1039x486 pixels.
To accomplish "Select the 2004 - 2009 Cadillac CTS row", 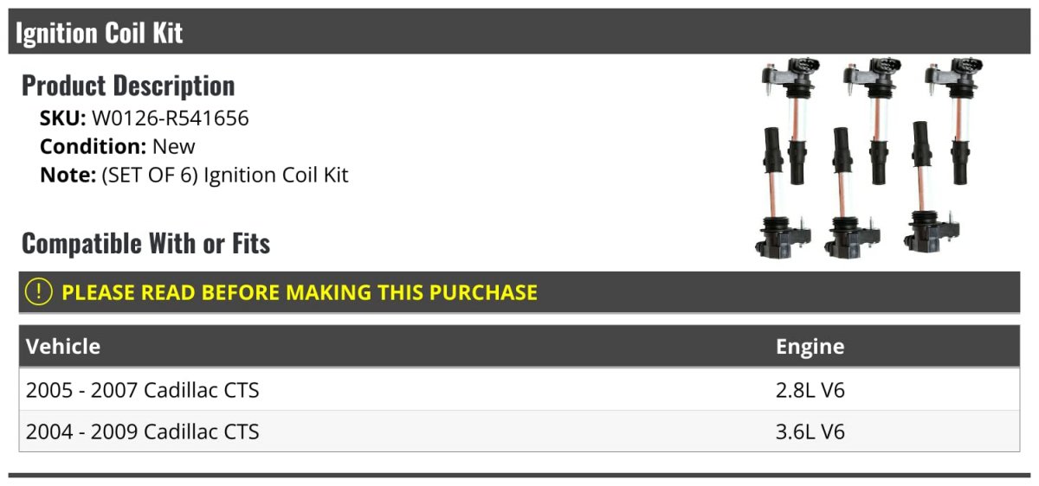I will pos(143,431).
